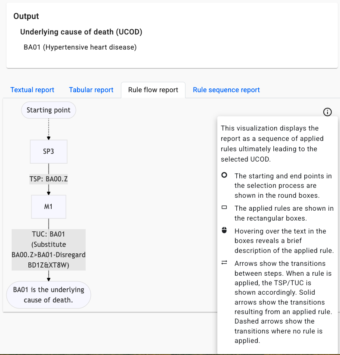Select the M1 rule box

pos(49,207)
